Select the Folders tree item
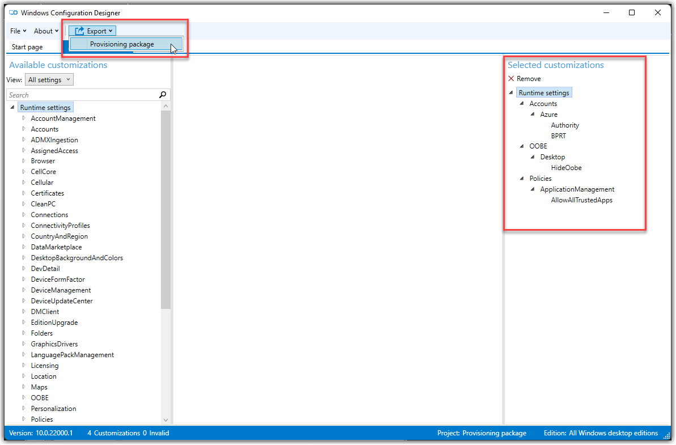This screenshot has height=445, width=676. click(x=42, y=333)
